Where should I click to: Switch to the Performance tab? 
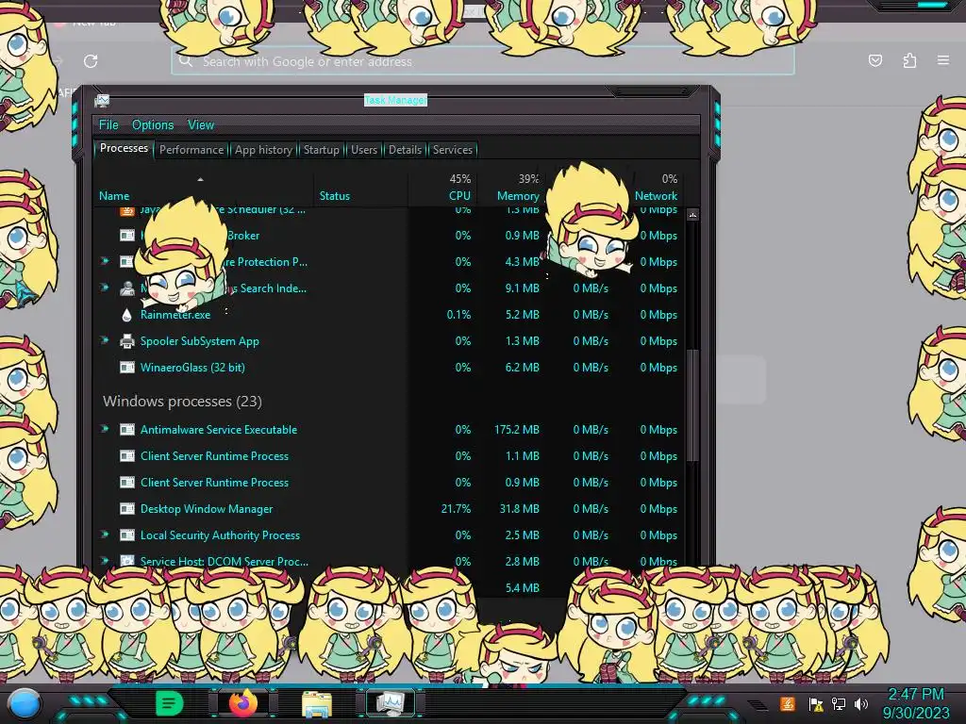pos(192,150)
